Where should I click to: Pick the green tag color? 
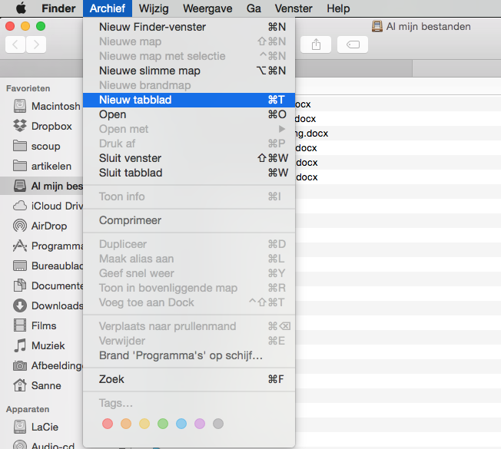(163, 424)
